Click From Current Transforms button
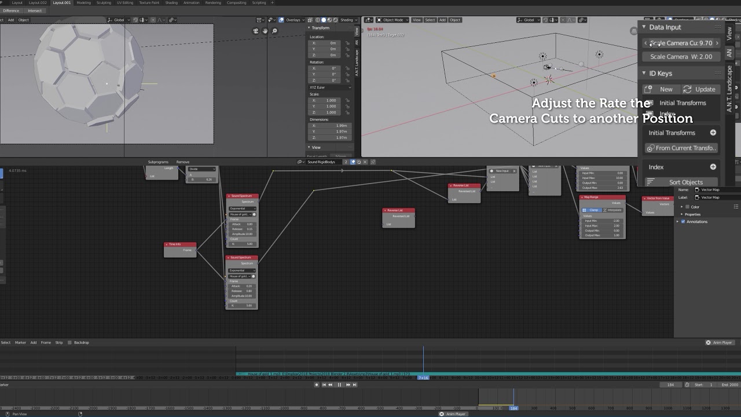The width and height of the screenshot is (741, 417). click(x=681, y=148)
